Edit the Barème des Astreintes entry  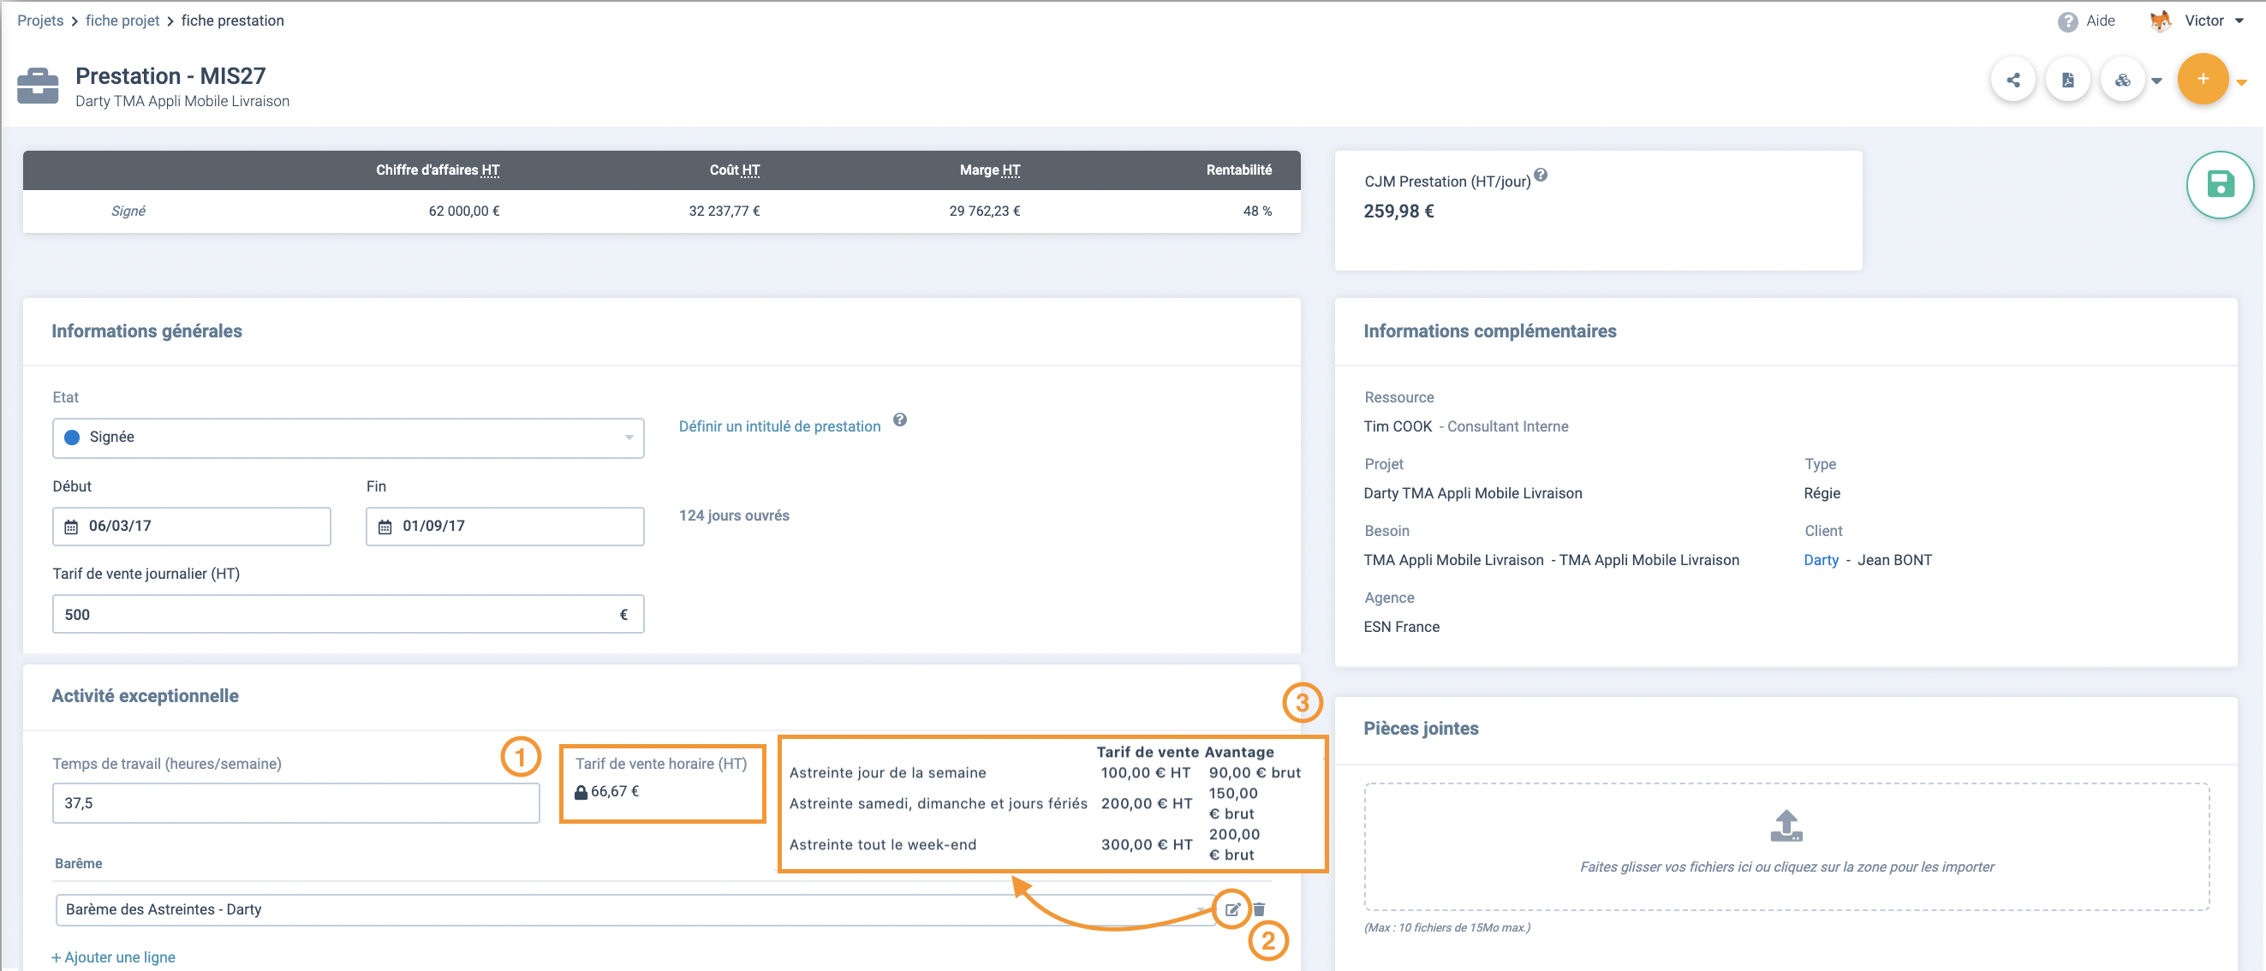(x=1232, y=909)
